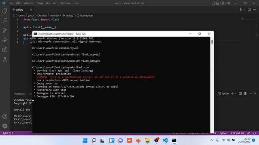
Task: Select the Python terminal instance label
Action: [x=223, y=93]
